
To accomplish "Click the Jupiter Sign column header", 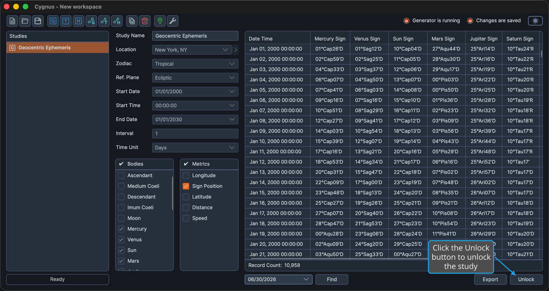I will [484, 39].
